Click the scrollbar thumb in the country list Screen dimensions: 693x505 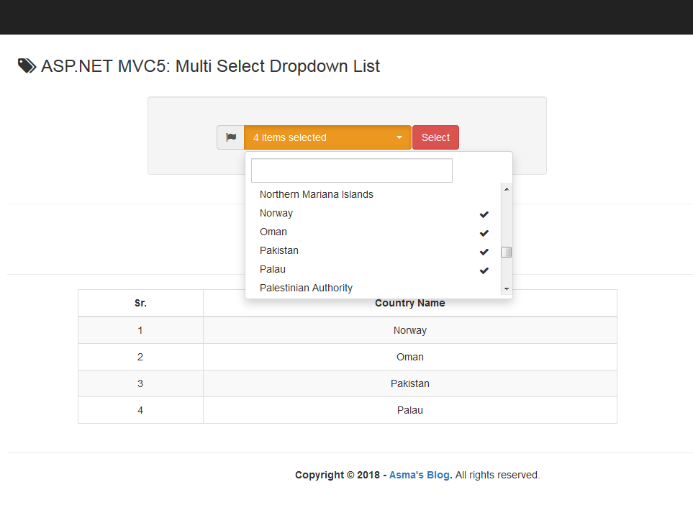coord(506,251)
